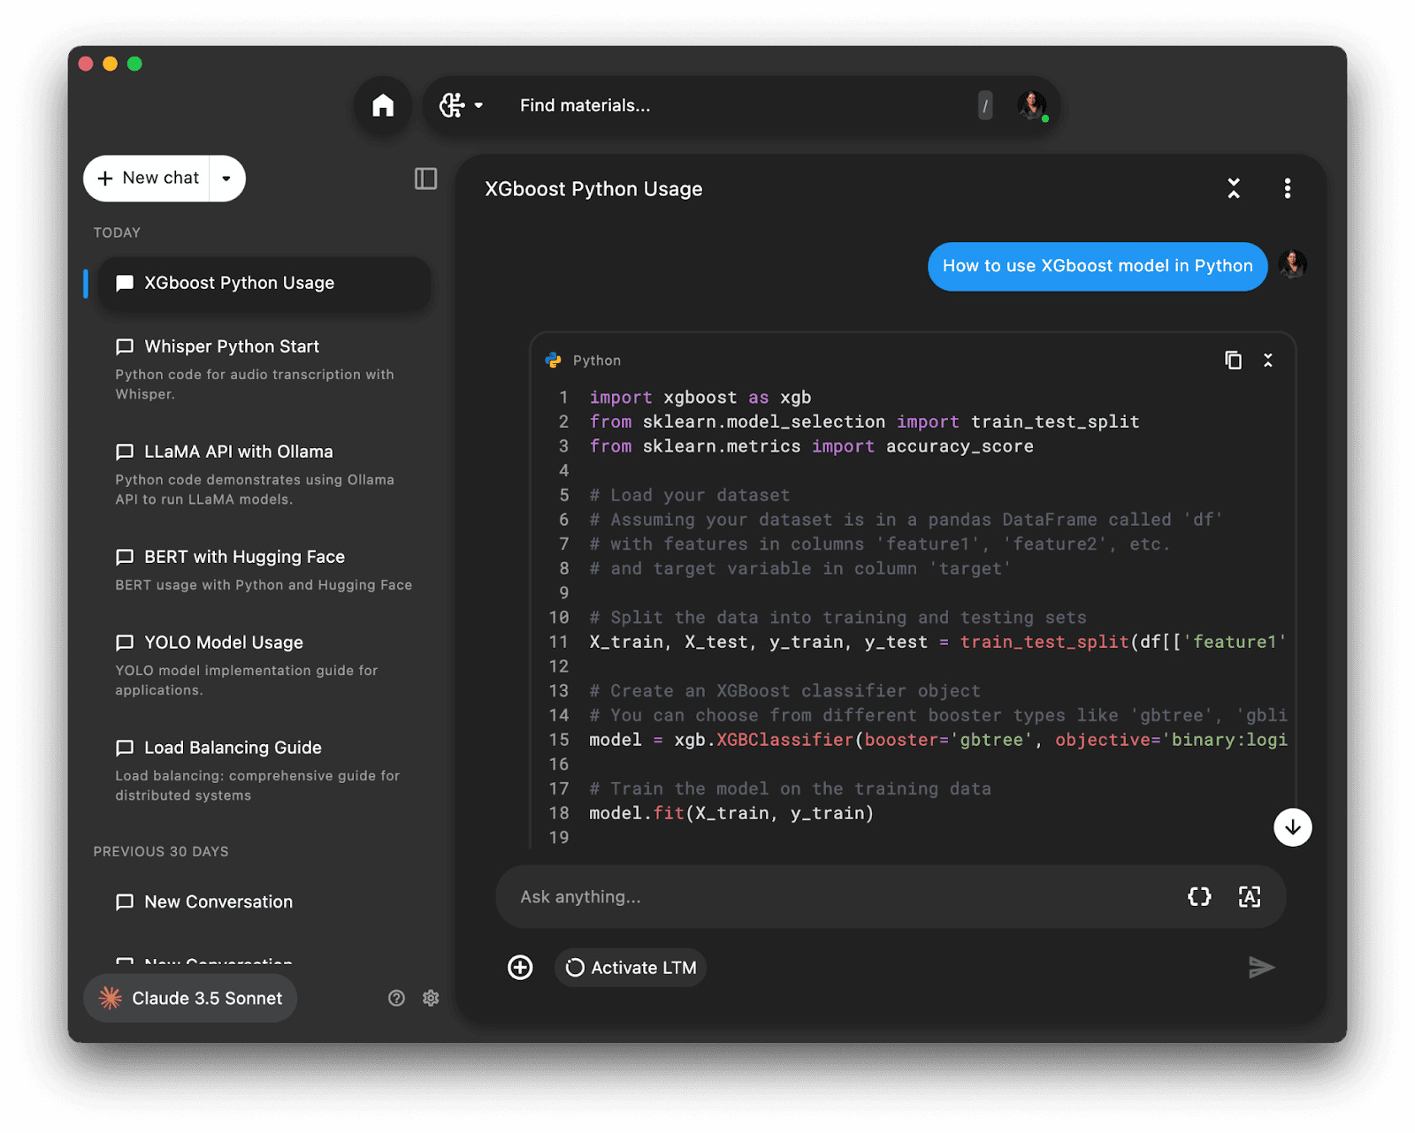Click code line 'model.fit(X_train, y_train)'

[x=731, y=813]
